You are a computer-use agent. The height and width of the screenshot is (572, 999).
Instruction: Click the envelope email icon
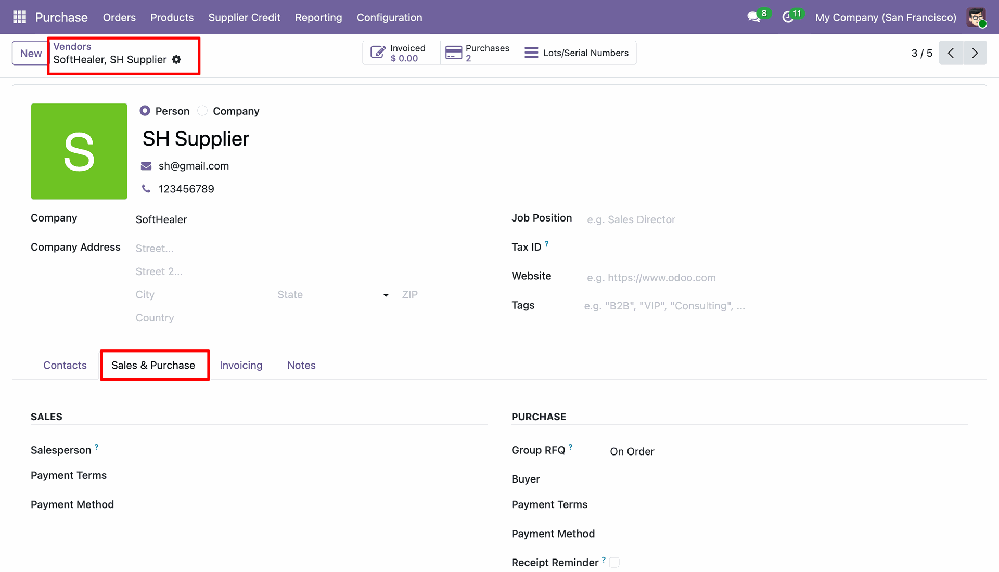point(146,166)
